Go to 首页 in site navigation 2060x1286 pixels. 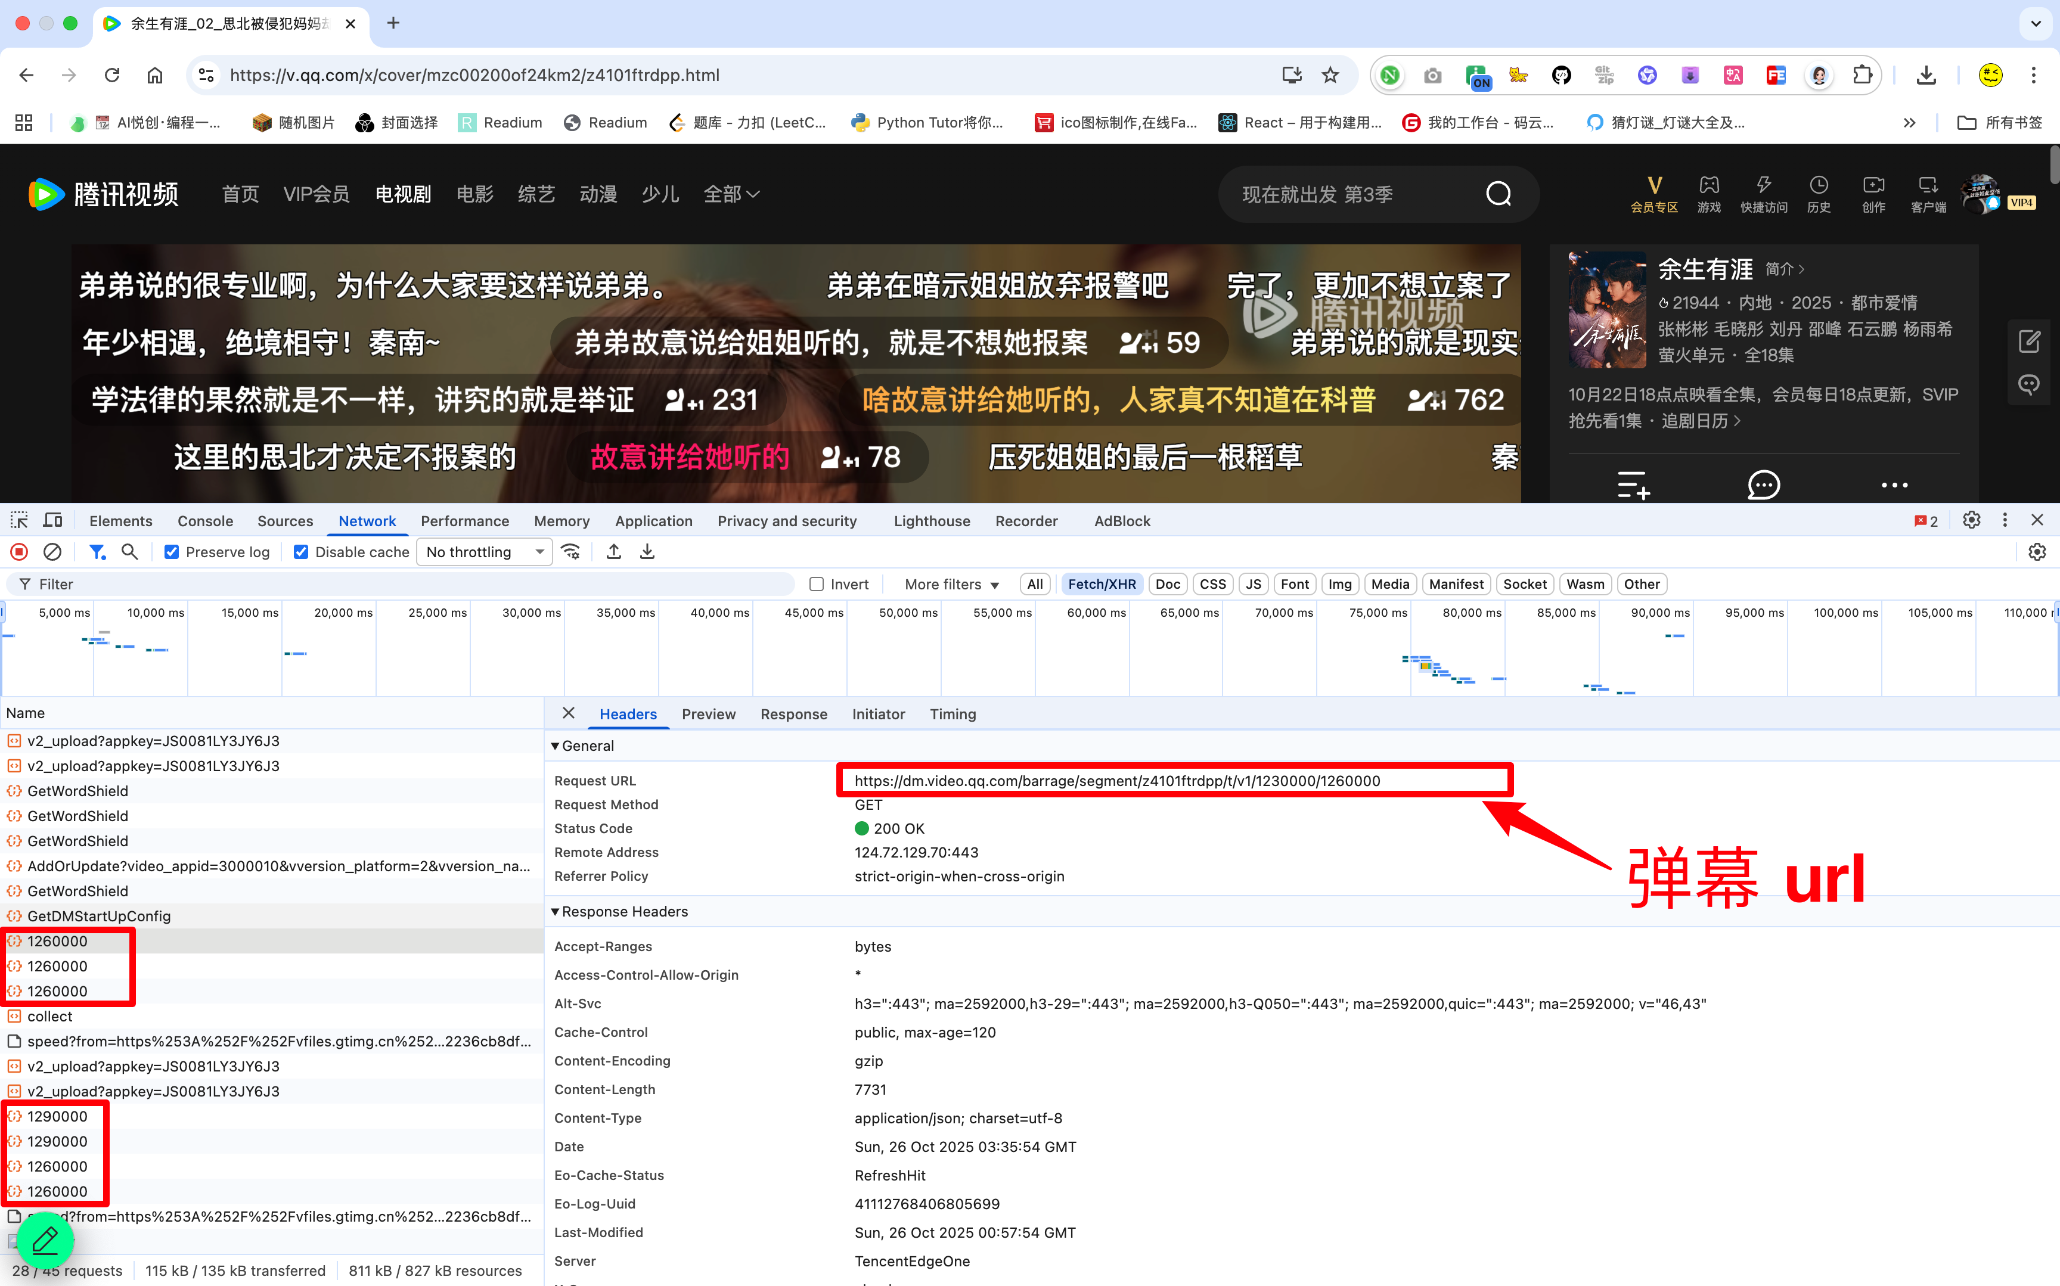[x=240, y=194]
